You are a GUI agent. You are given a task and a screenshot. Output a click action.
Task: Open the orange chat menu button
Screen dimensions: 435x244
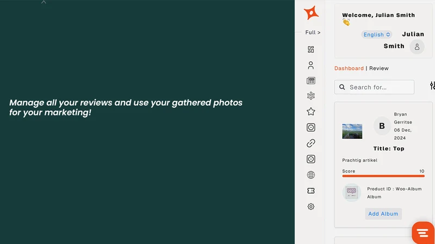coord(423,233)
